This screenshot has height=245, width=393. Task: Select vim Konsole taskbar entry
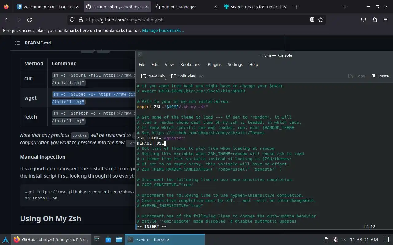coord(165,239)
